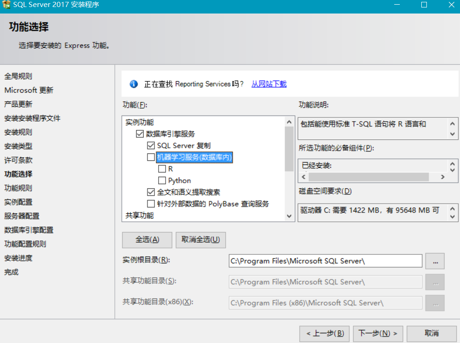
Task: Browse for instance root directory
Action: point(435,261)
